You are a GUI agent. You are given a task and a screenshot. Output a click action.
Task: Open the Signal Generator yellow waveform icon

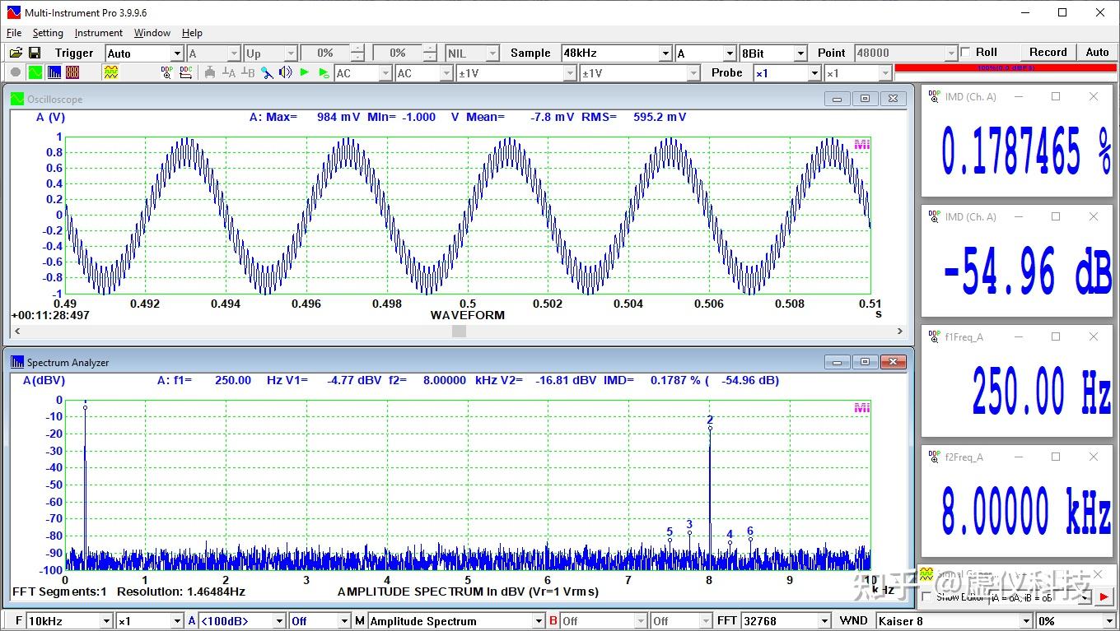(110, 72)
